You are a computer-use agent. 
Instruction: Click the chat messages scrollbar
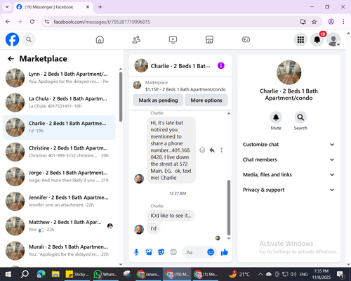(x=229, y=207)
